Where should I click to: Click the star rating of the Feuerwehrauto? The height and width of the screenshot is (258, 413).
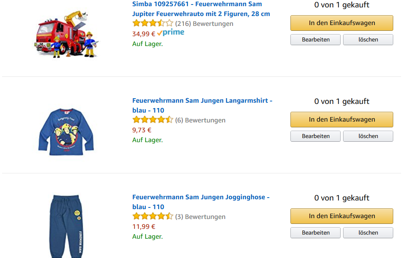[x=153, y=23]
